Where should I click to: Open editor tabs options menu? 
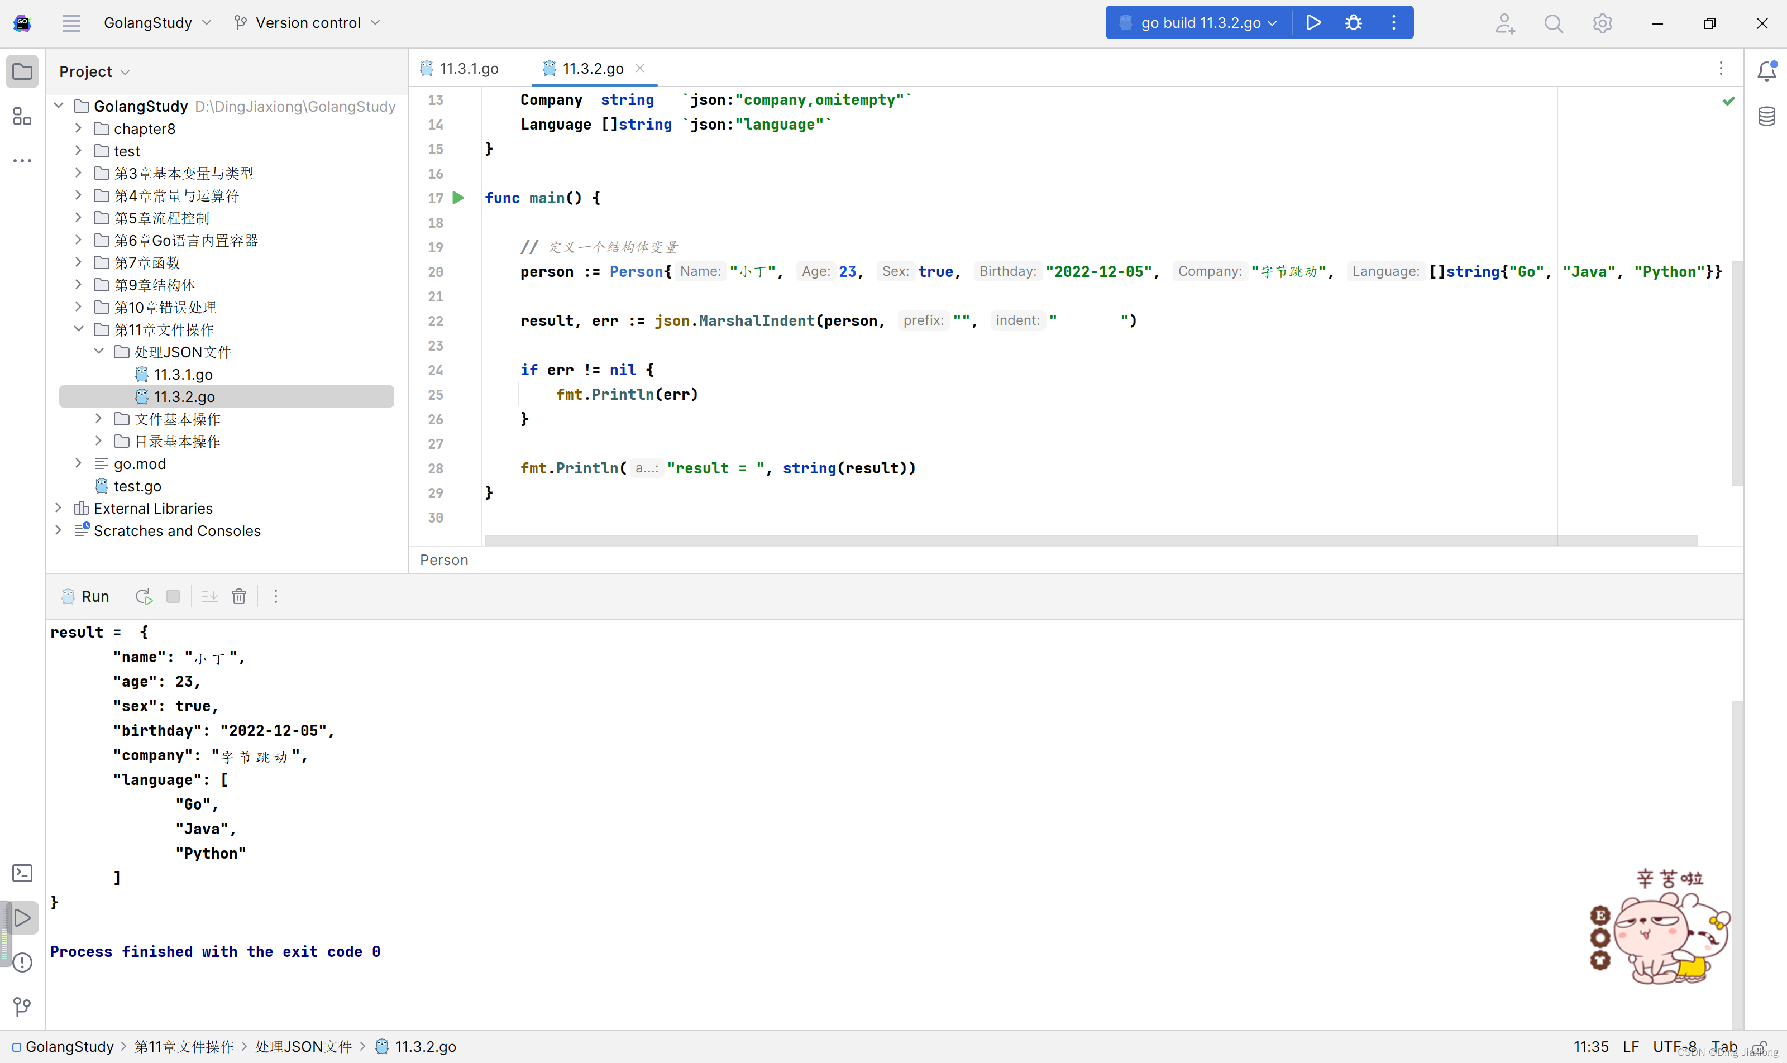pos(1721,68)
